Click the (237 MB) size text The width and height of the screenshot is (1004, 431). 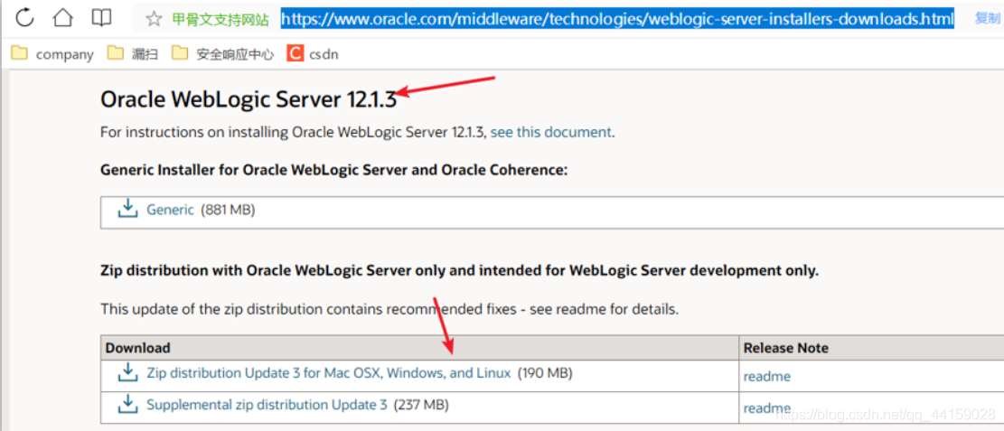[x=421, y=405]
